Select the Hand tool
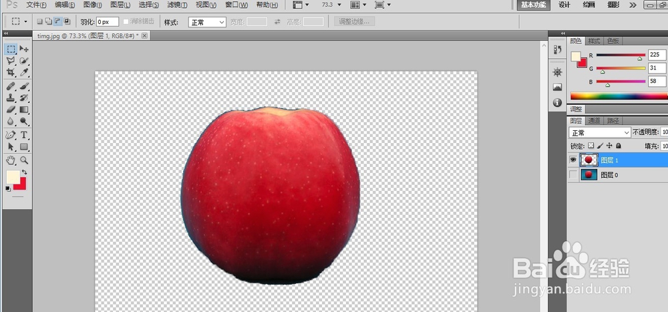This screenshot has height=312, width=668. pos(11,160)
